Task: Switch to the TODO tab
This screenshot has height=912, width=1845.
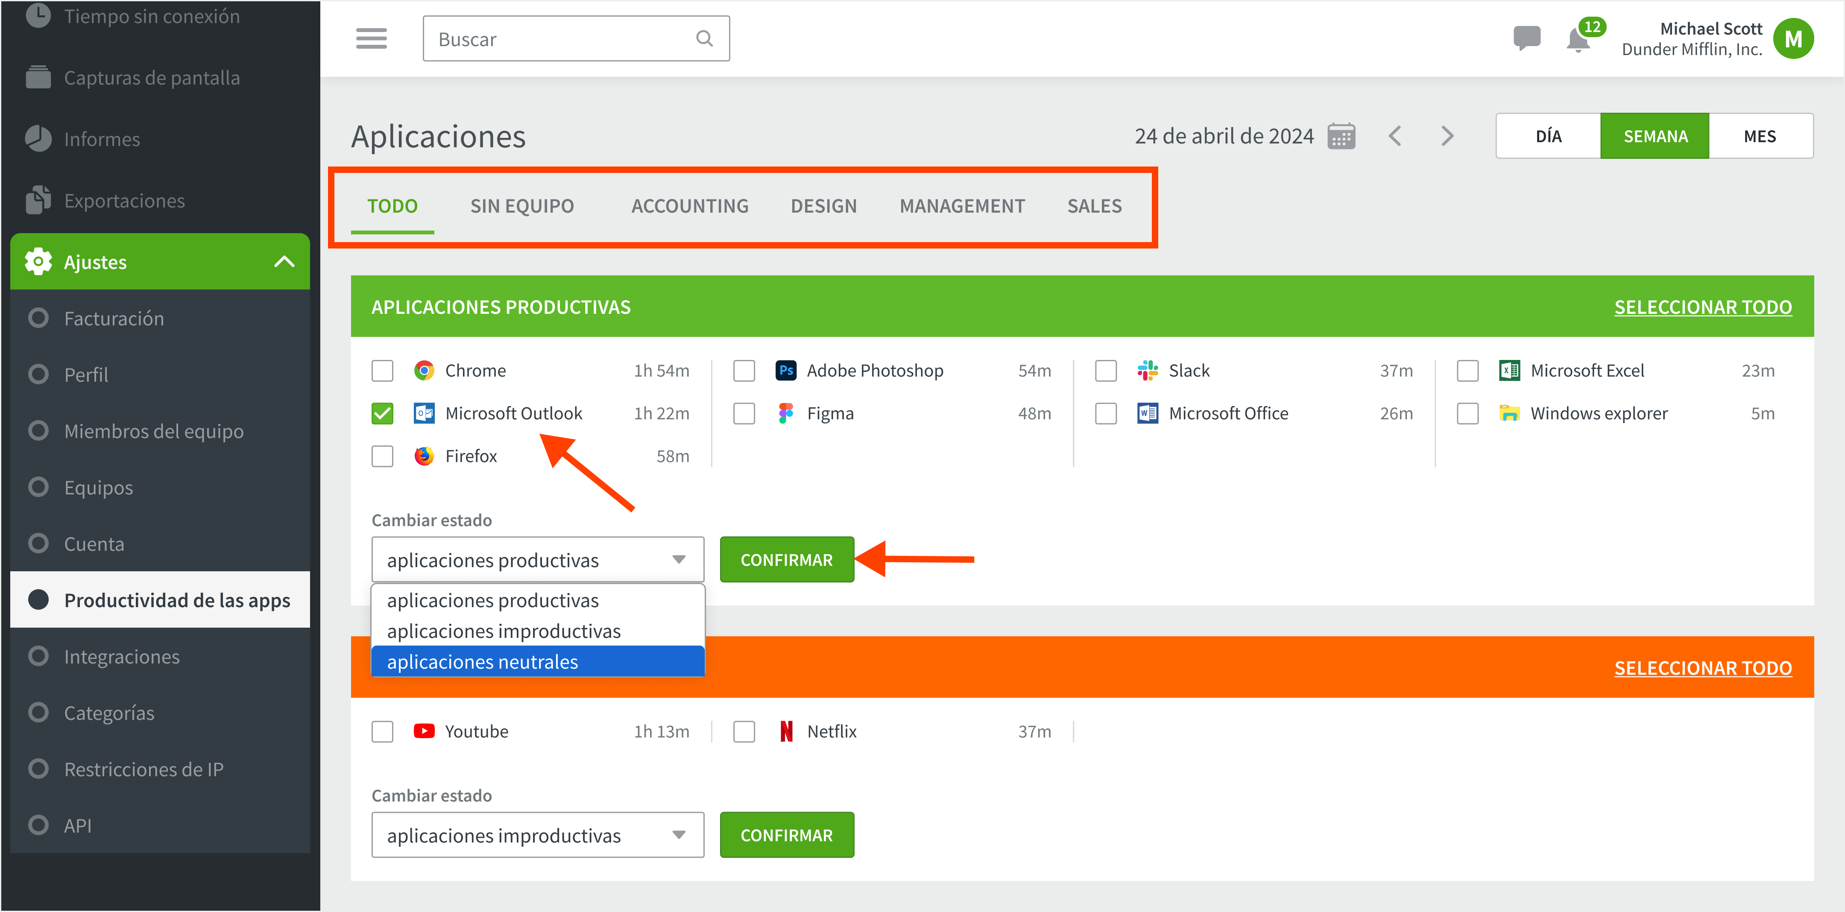Action: [x=392, y=206]
